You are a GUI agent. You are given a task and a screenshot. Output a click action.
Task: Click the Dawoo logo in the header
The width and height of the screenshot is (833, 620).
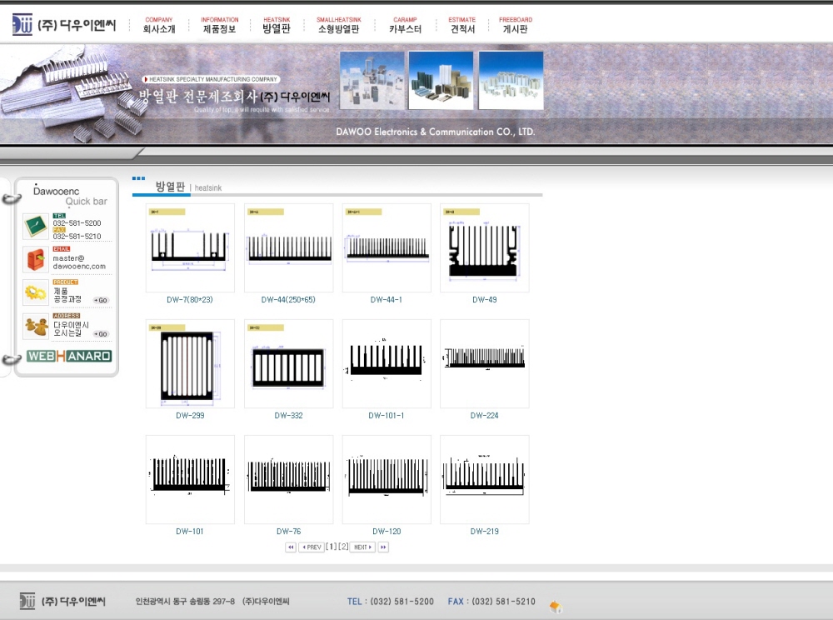point(65,25)
